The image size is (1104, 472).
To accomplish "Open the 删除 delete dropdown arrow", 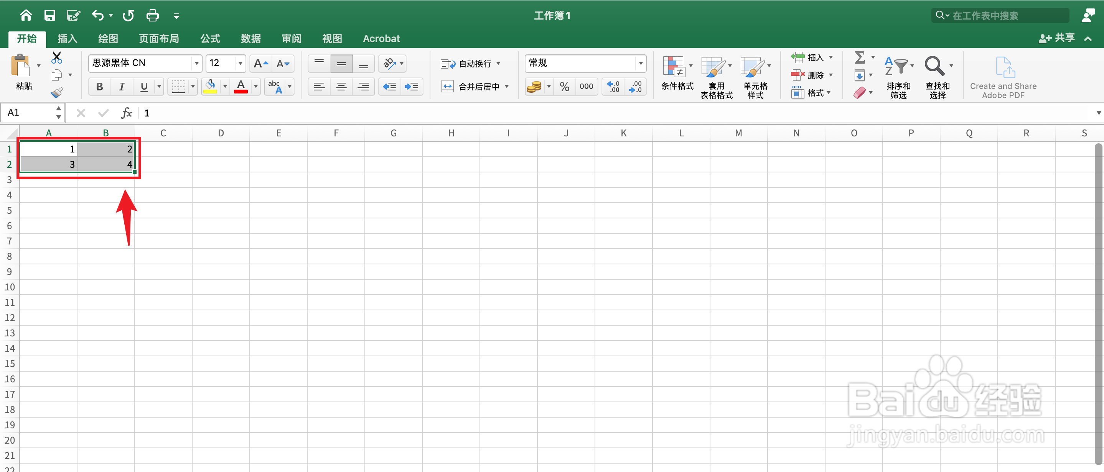I will click(x=831, y=75).
